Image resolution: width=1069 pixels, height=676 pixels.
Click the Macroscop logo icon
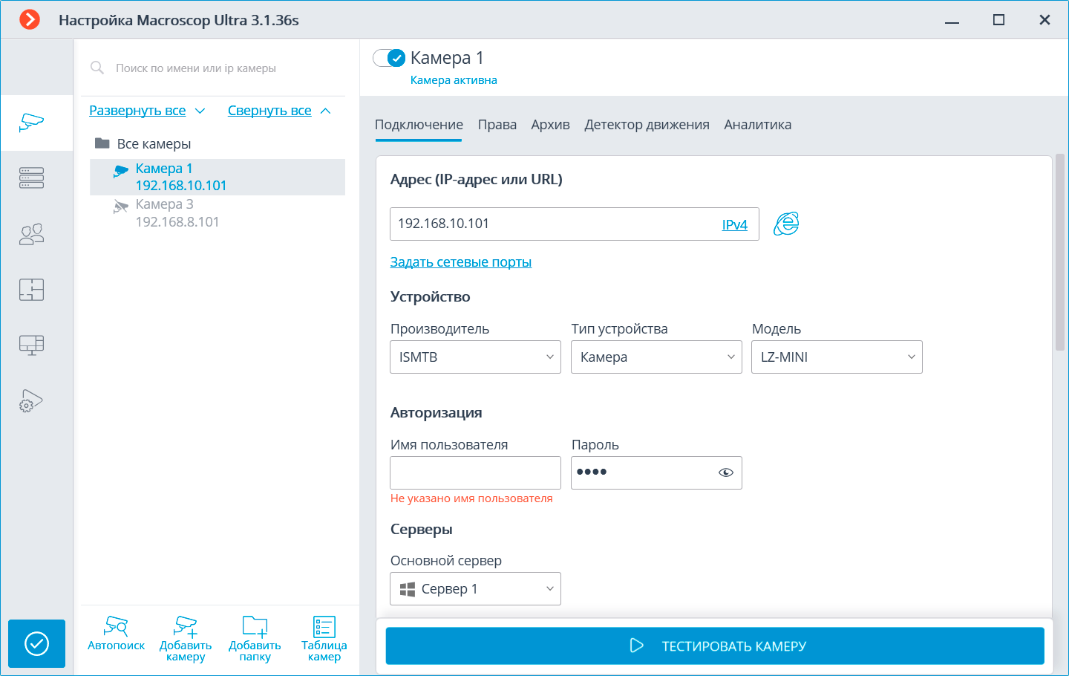30,19
